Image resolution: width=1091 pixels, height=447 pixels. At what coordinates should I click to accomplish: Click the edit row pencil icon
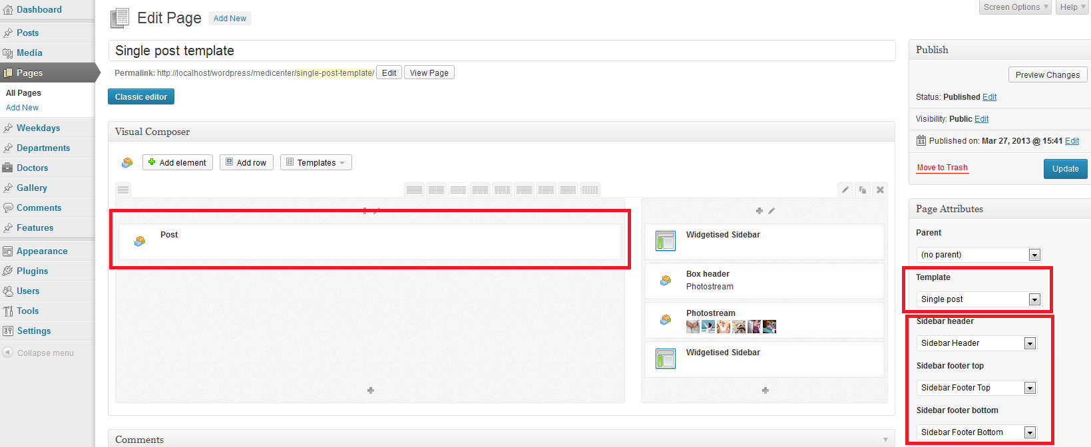tap(845, 190)
